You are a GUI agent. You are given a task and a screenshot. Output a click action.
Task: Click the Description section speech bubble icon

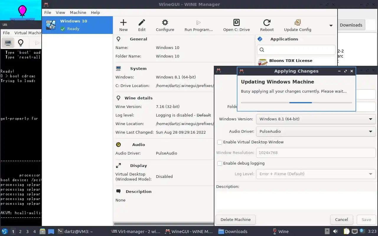(x=118, y=191)
